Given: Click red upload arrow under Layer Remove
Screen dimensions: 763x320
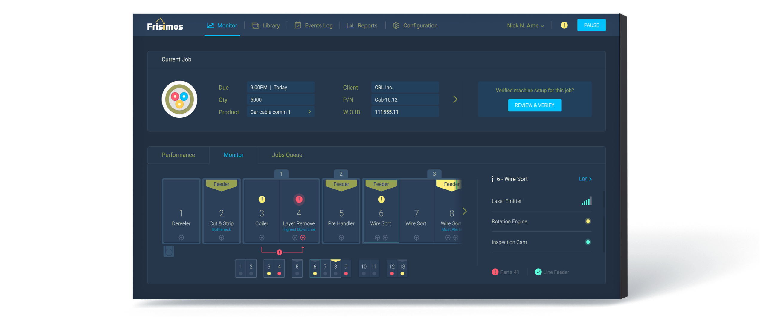Looking at the screenshot, I should [x=303, y=238].
